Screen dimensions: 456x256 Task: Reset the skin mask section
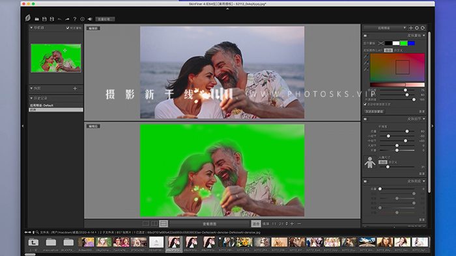[421, 111]
